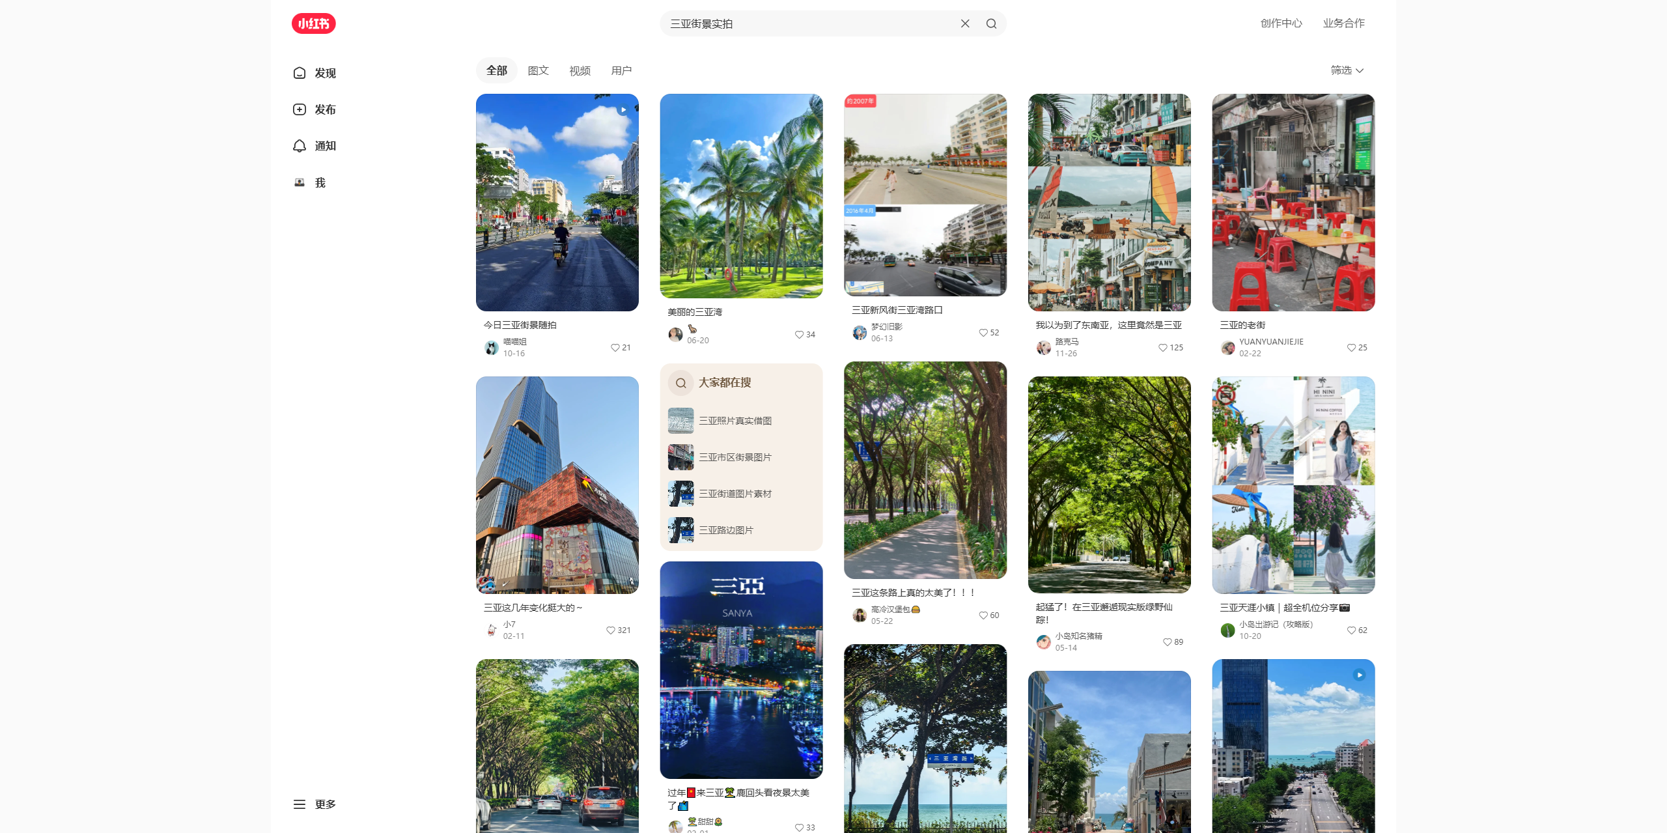1667x833 pixels.
Task: Select the 用户 tab
Action: tap(621, 70)
